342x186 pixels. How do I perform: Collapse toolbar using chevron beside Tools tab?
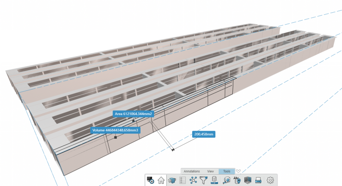point(238,171)
